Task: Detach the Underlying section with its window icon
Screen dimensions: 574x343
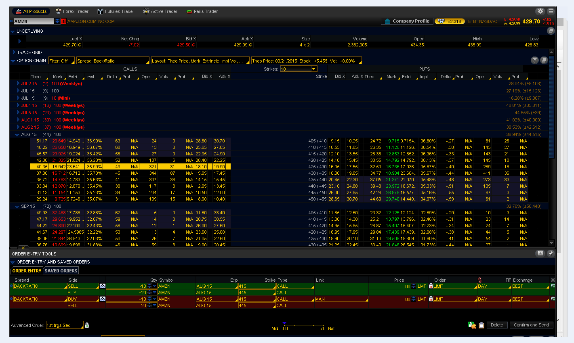Action: coord(550,31)
